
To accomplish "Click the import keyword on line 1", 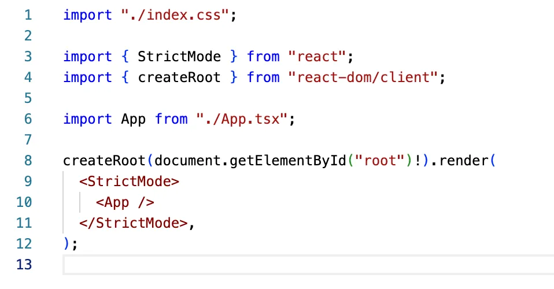I will click(88, 15).
